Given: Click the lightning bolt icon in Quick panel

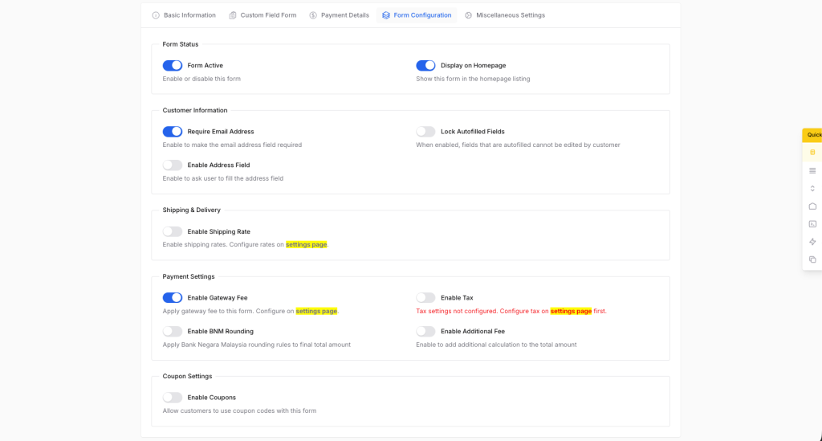Looking at the screenshot, I should point(812,242).
